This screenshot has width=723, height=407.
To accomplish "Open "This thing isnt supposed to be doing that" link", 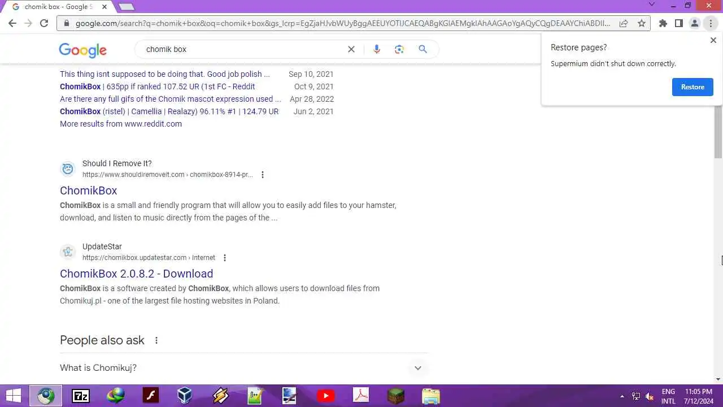I will coord(165,74).
